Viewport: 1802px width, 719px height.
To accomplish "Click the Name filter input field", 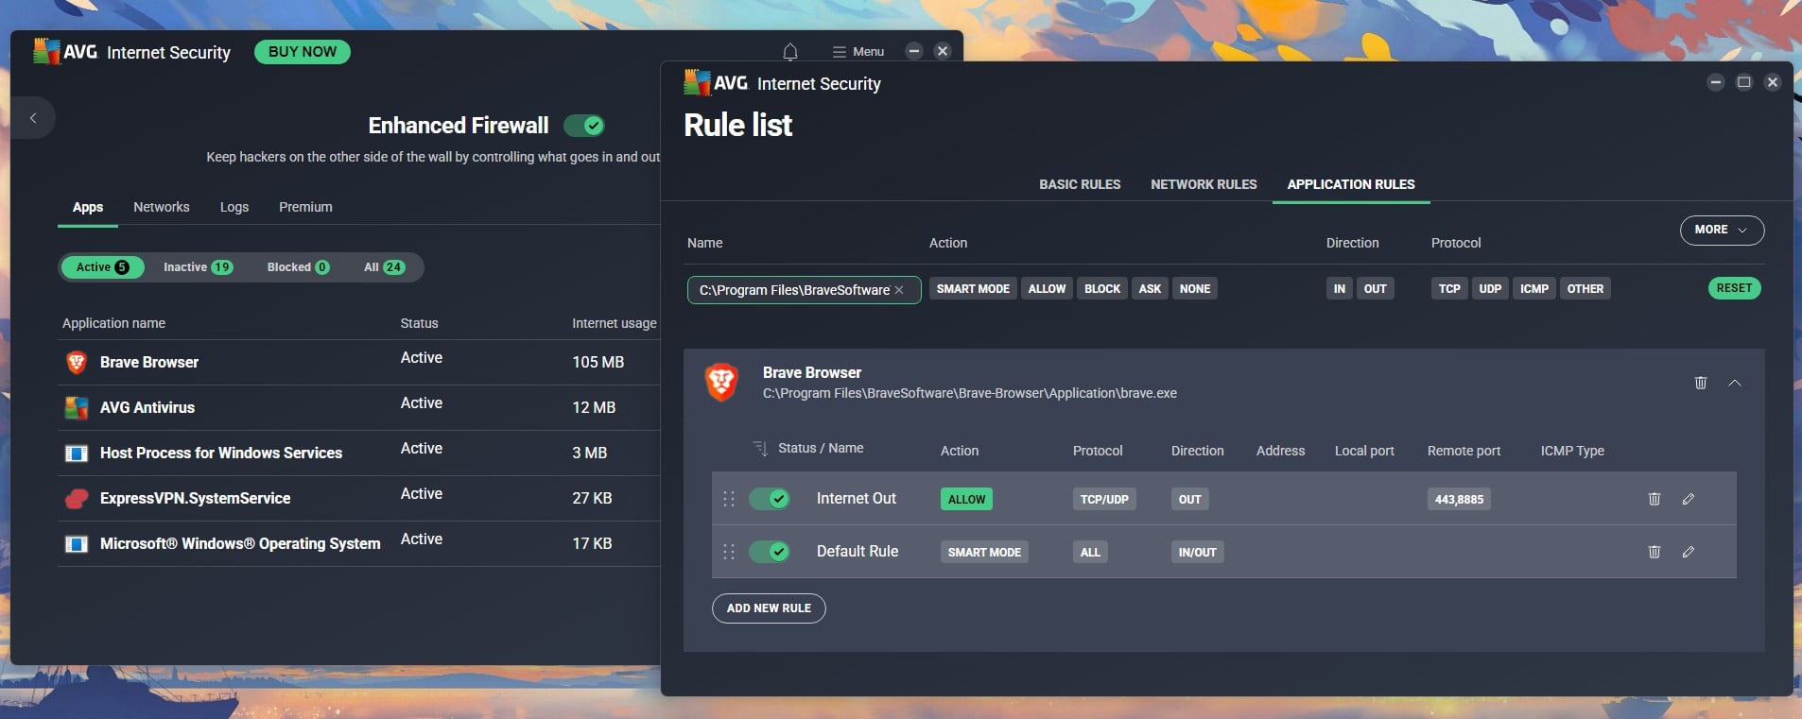I will [805, 290].
